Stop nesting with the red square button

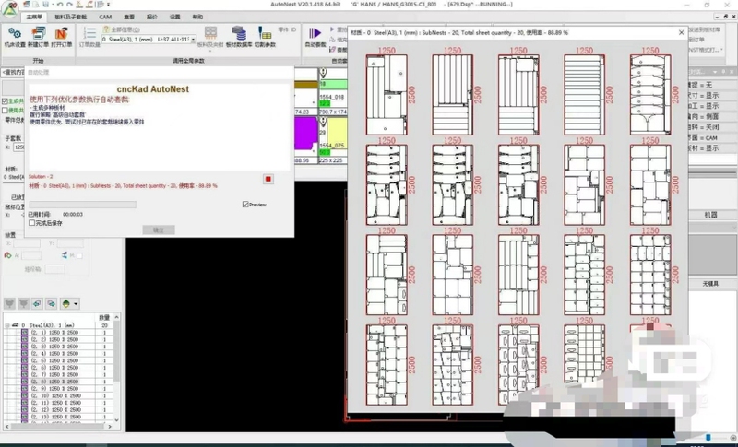268,179
